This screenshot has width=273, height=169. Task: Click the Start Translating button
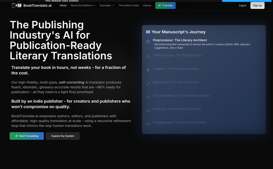click(x=27, y=136)
